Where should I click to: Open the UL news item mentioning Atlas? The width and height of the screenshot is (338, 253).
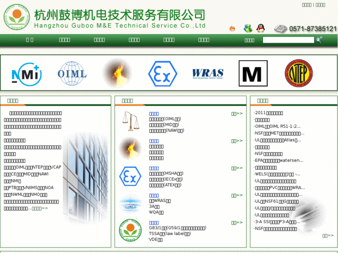(278, 140)
